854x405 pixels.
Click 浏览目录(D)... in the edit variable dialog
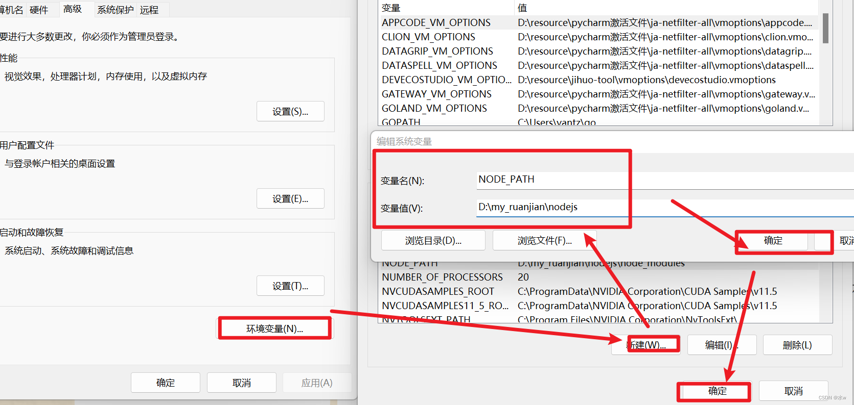(433, 240)
